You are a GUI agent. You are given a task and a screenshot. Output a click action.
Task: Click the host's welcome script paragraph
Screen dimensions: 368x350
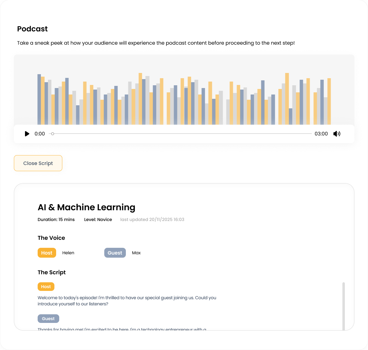[127, 301]
